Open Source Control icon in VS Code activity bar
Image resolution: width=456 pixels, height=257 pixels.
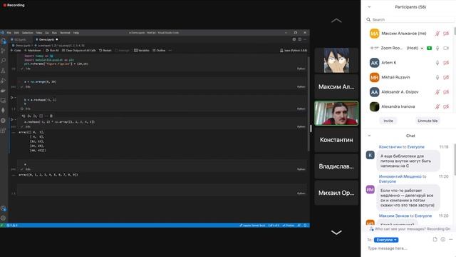coord(4,51)
